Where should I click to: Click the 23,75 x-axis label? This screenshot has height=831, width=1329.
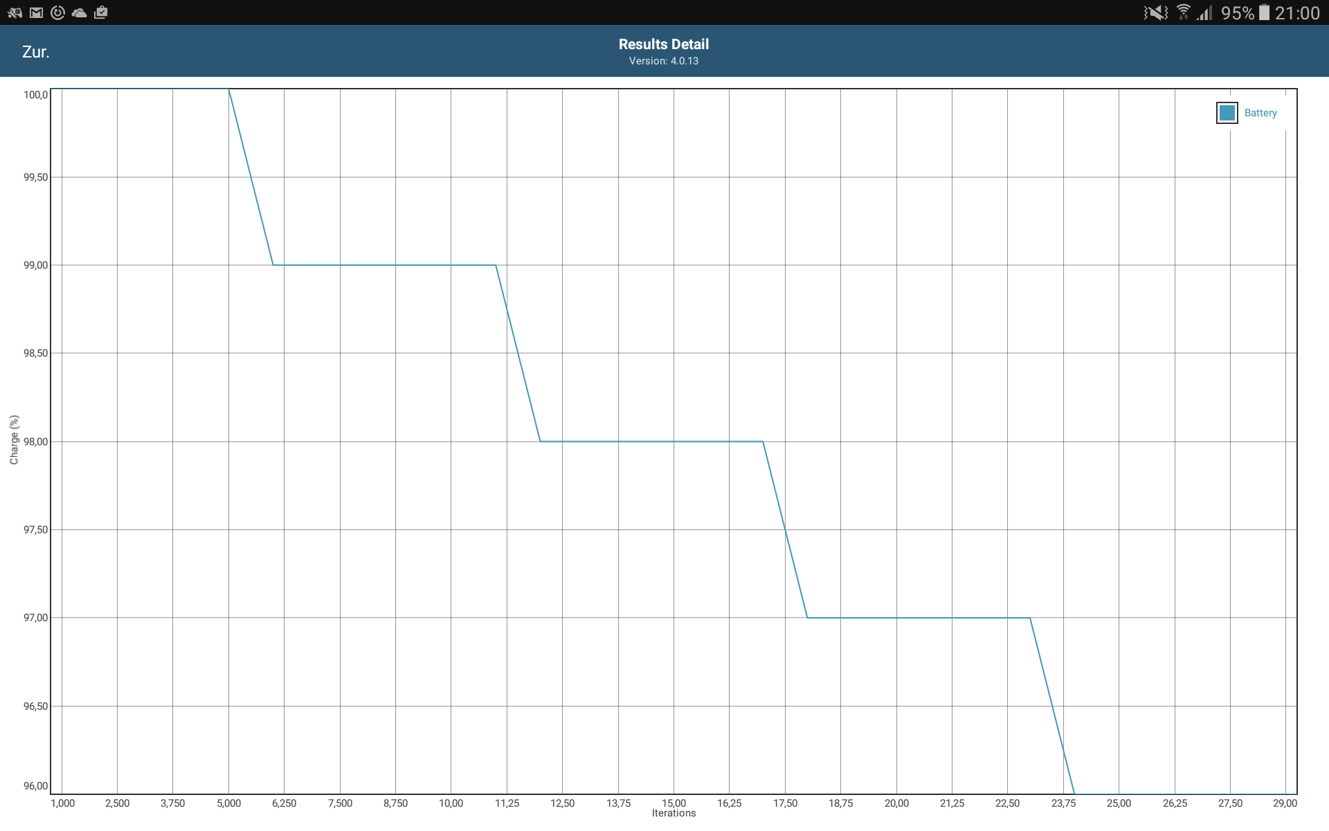(x=1063, y=803)
